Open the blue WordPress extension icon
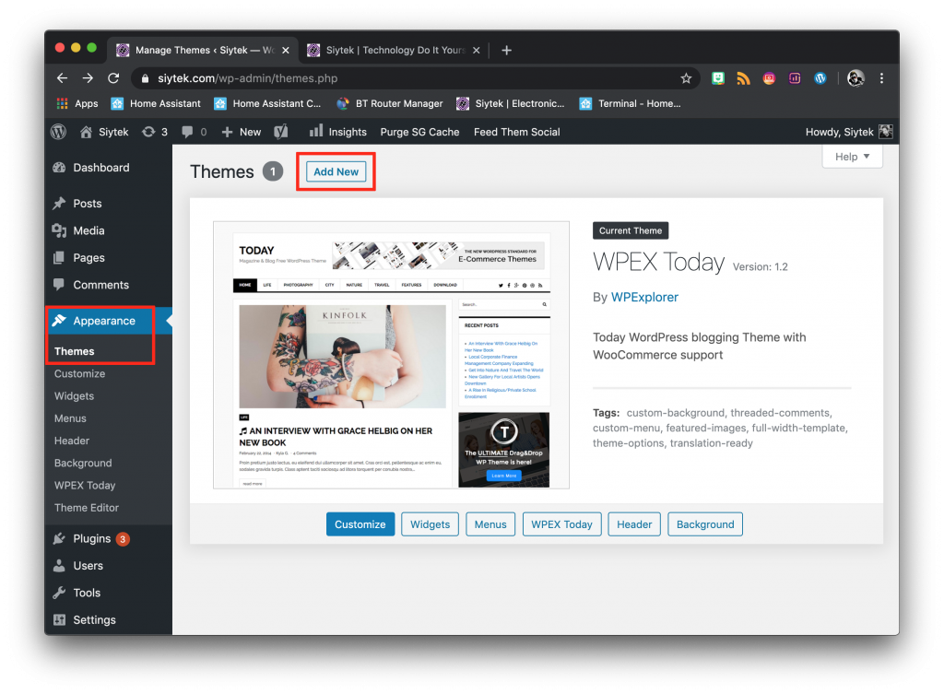The width and height of the screenshot is (944, 694). [x=820, y=78]
